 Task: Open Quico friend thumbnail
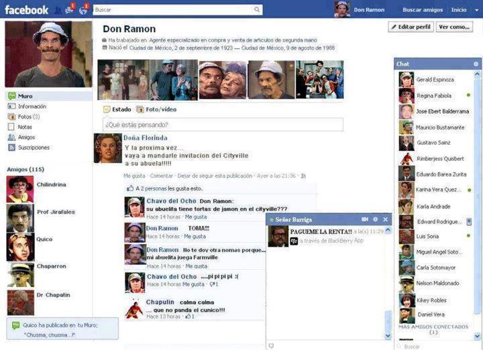tap(20, 247)
